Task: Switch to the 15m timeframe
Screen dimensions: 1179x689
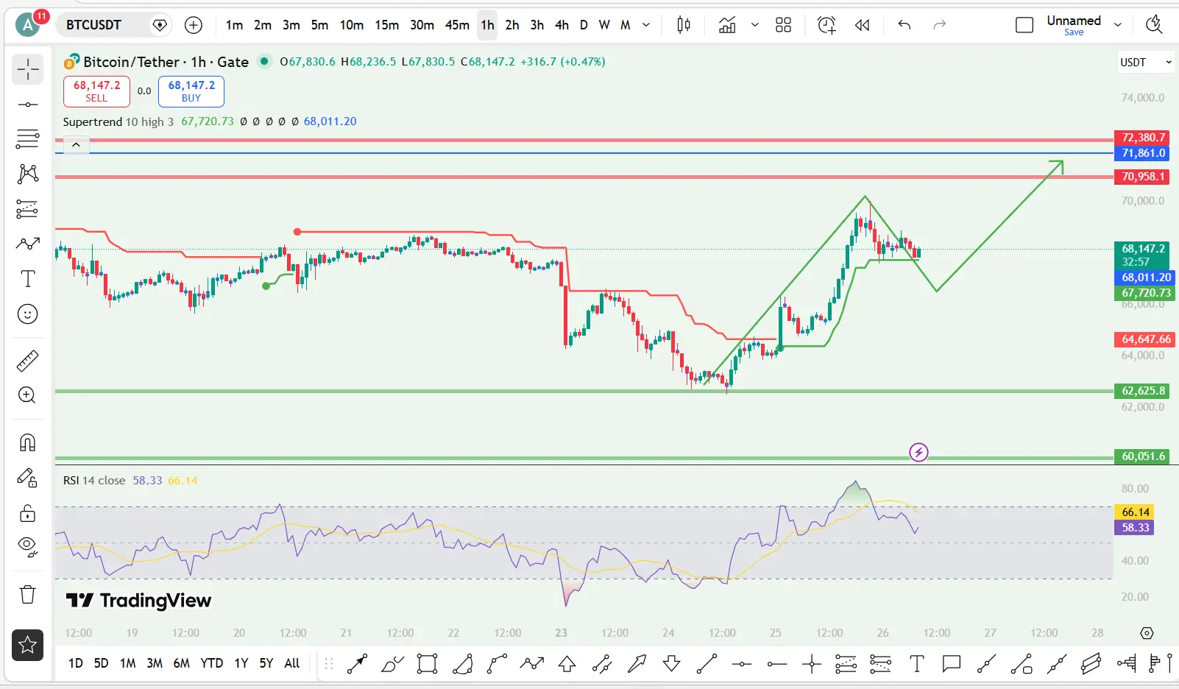Action: pos(386,25)
